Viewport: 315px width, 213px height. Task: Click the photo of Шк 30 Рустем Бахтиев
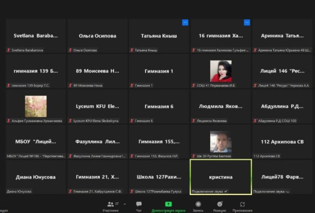click(x=221, y=142)
